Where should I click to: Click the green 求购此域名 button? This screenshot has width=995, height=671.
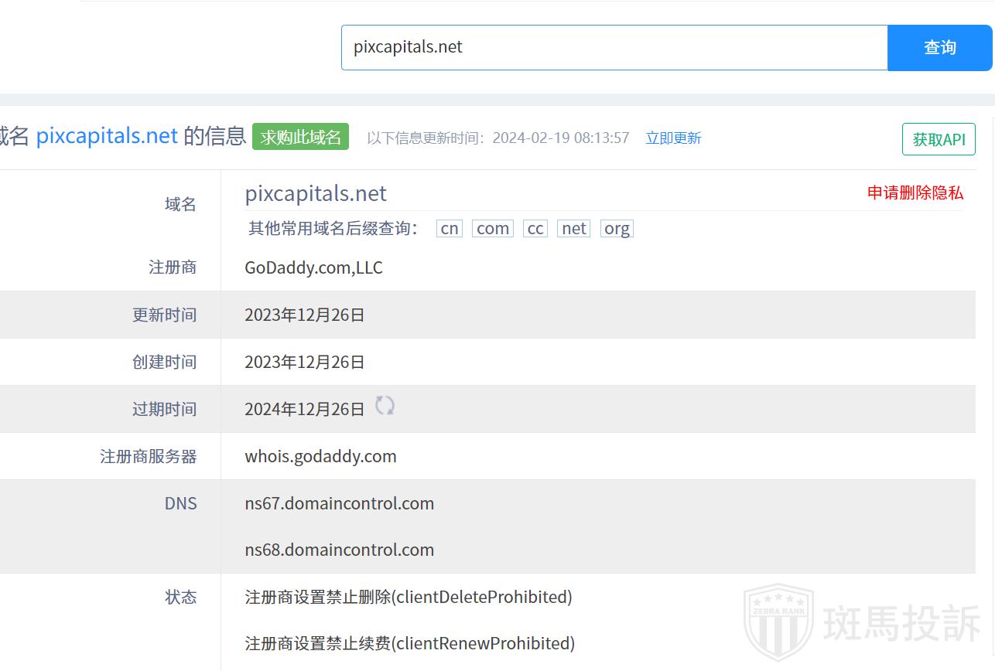[x=300, y=137]
